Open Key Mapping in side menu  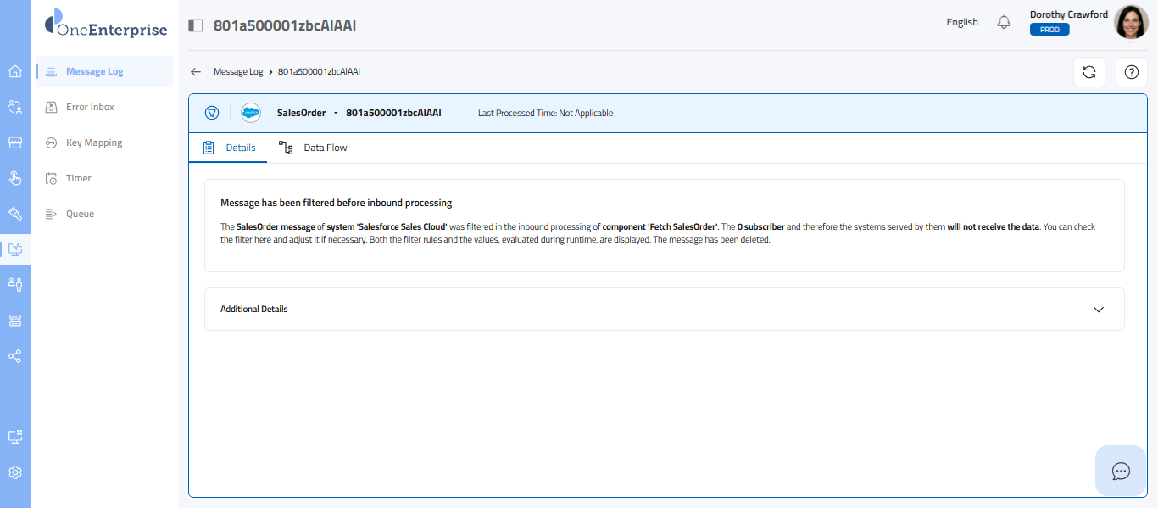pos(94,142)
